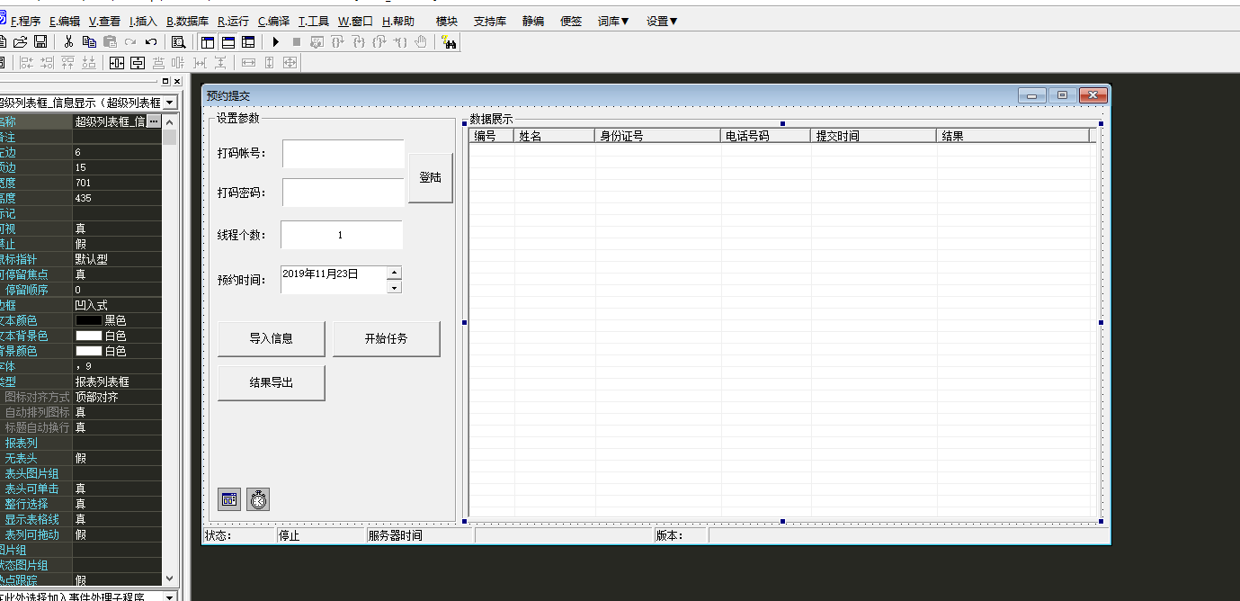Screen dimensions: 1240x601
Task: Click the Cut scissors icon
Action: click(68, 41)
